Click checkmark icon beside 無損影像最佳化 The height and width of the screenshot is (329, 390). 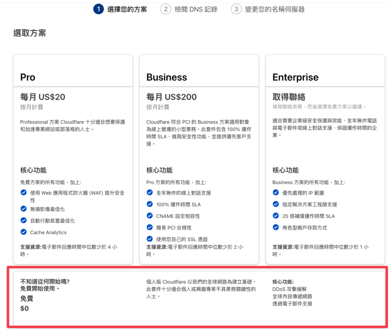point(24,208)
